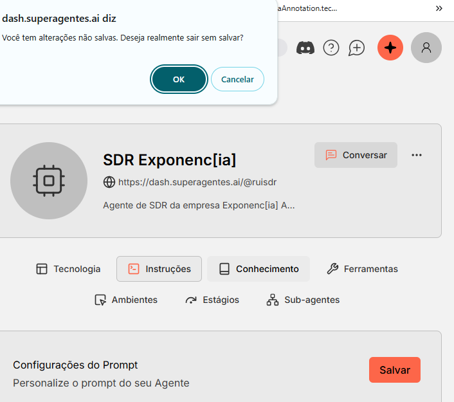Open the Conhecimento tab
454x402 pixels.
259,269
